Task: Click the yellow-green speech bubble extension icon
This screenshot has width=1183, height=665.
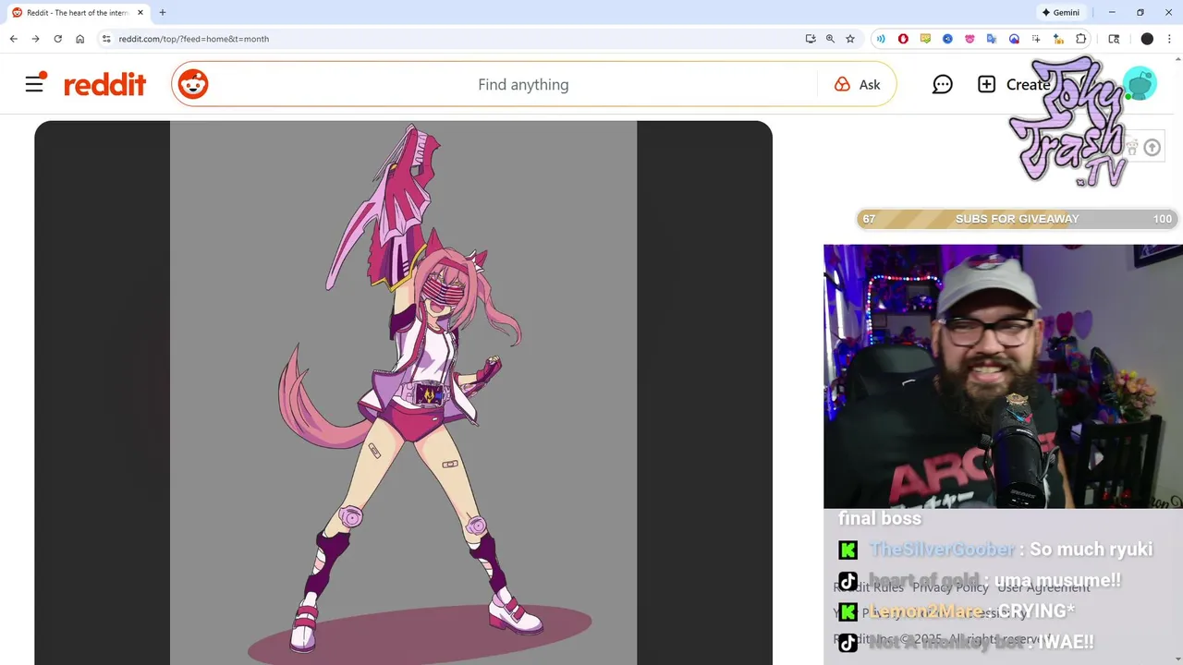Action: [x=925, y=39]
